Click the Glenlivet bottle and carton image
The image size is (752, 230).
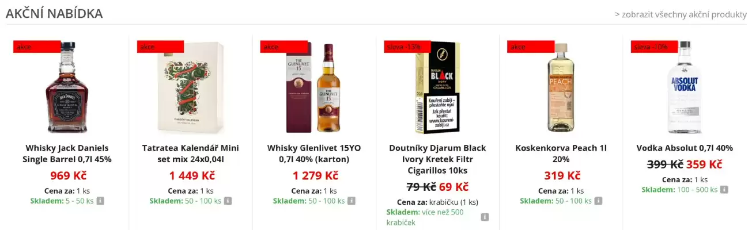click(314, 86)
